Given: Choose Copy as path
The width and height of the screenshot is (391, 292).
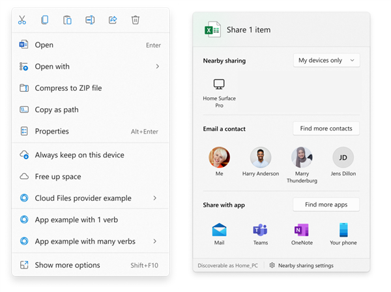Looking at the screenshot, I should tap(56, 109).
